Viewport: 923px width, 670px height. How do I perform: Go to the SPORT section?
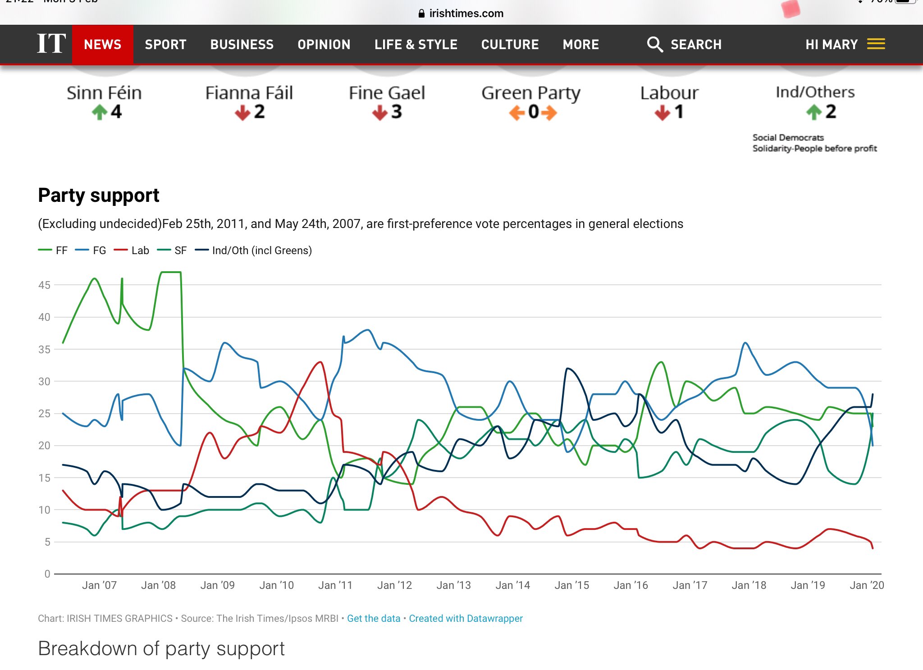(x=165, y=45)
